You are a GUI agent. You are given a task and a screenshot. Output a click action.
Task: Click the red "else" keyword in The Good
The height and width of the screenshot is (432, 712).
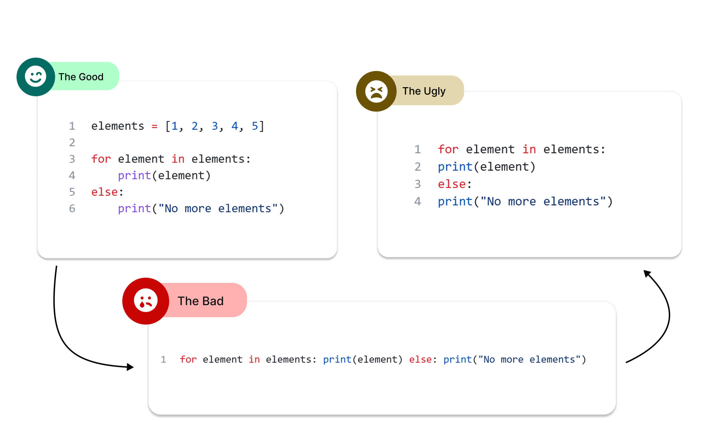[104, 192]
